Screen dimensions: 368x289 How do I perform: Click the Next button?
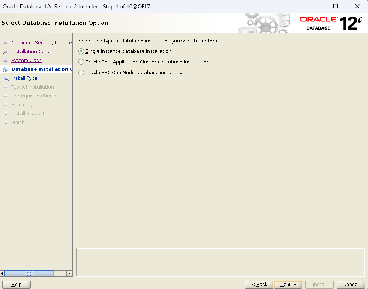pyautogui.click(x=288, y=284)
